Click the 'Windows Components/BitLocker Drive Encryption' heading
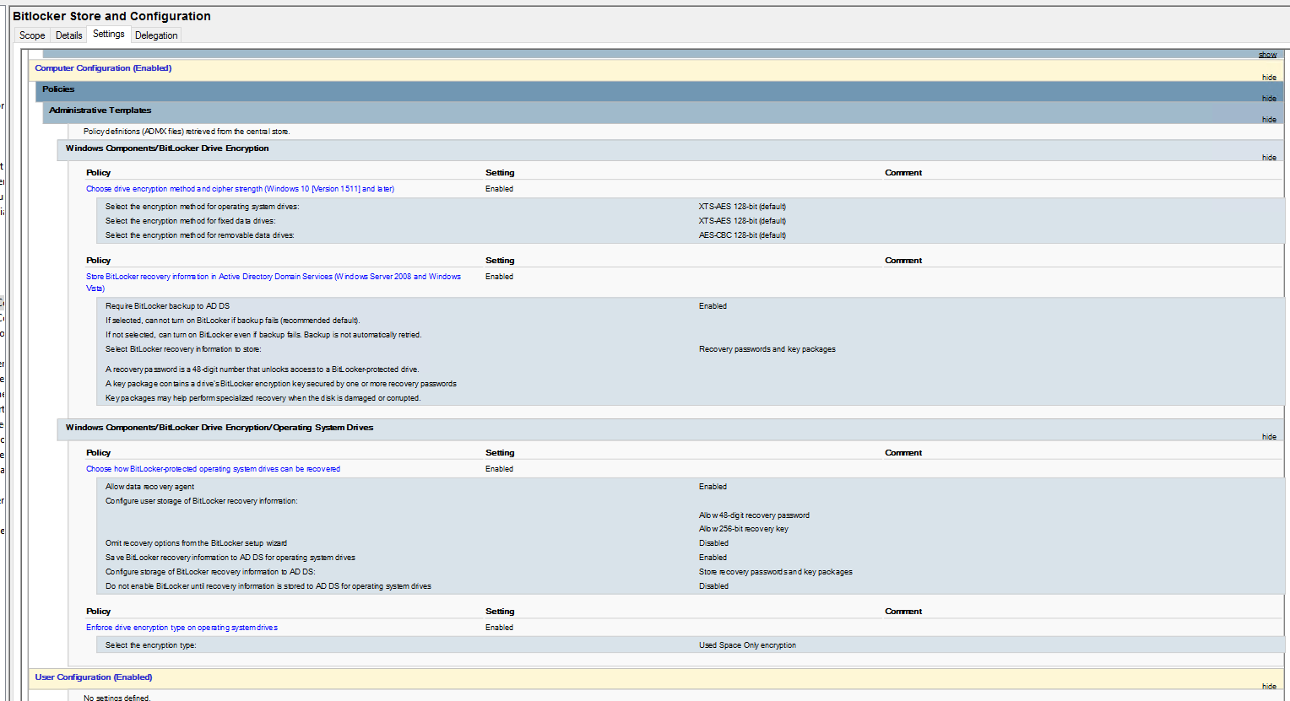Image resolution: width=1290 pixels, height=701 pixels. (x=167, y=148)
